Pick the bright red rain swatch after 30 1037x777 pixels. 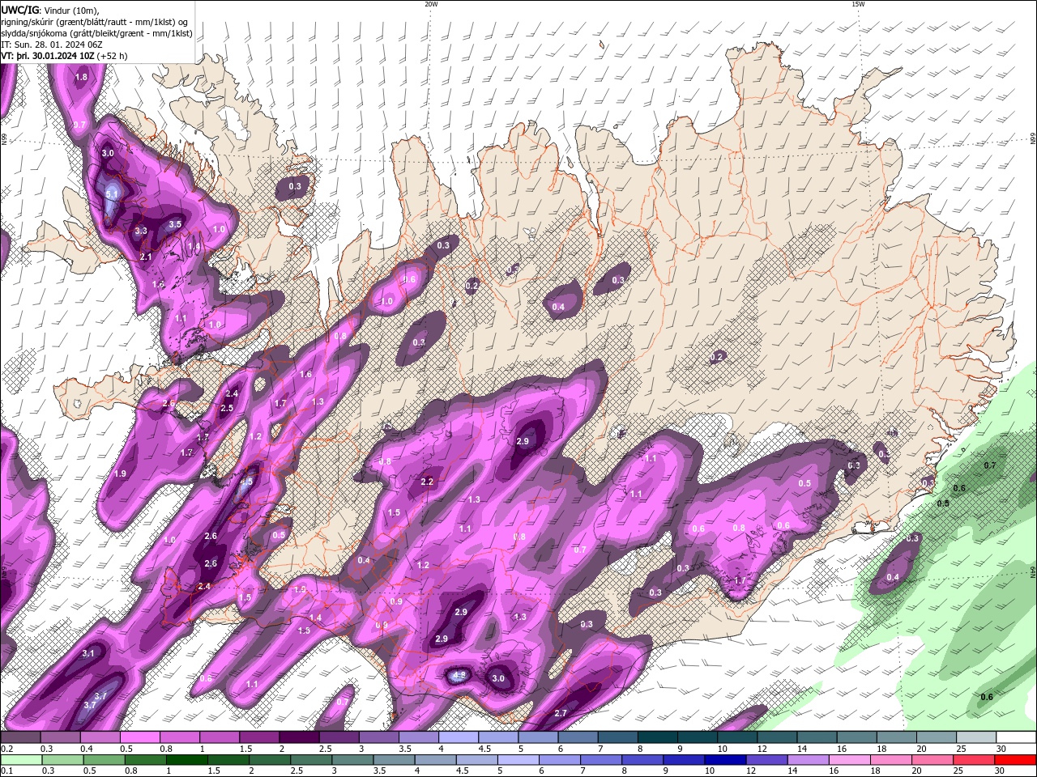point(1014,759)
